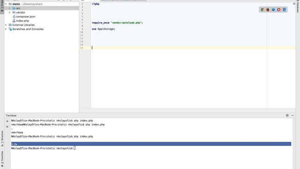
Task: Place cursor on current editor line 15
Action: tap(193, 48)
